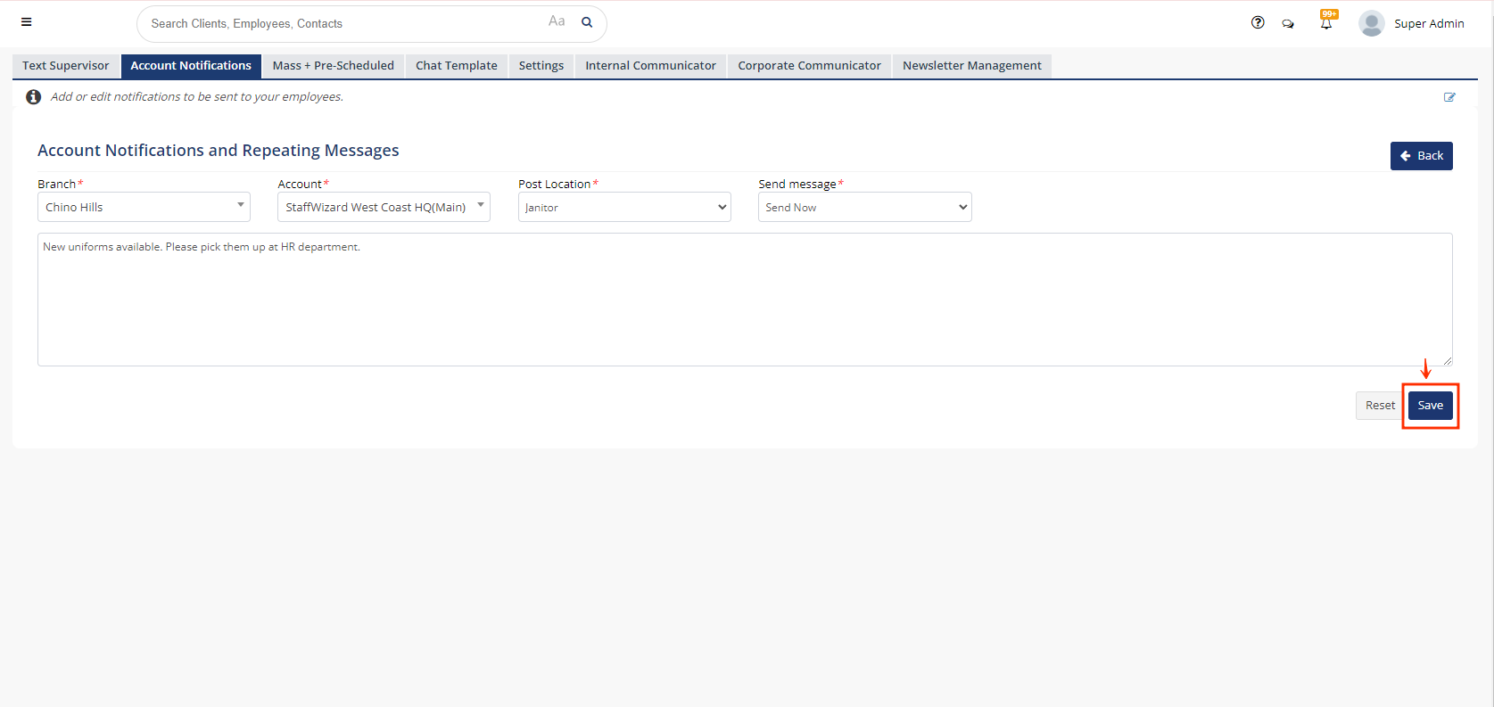Open the notifications bell
The image size is (1494, 707).
(x=1326, y=23)
